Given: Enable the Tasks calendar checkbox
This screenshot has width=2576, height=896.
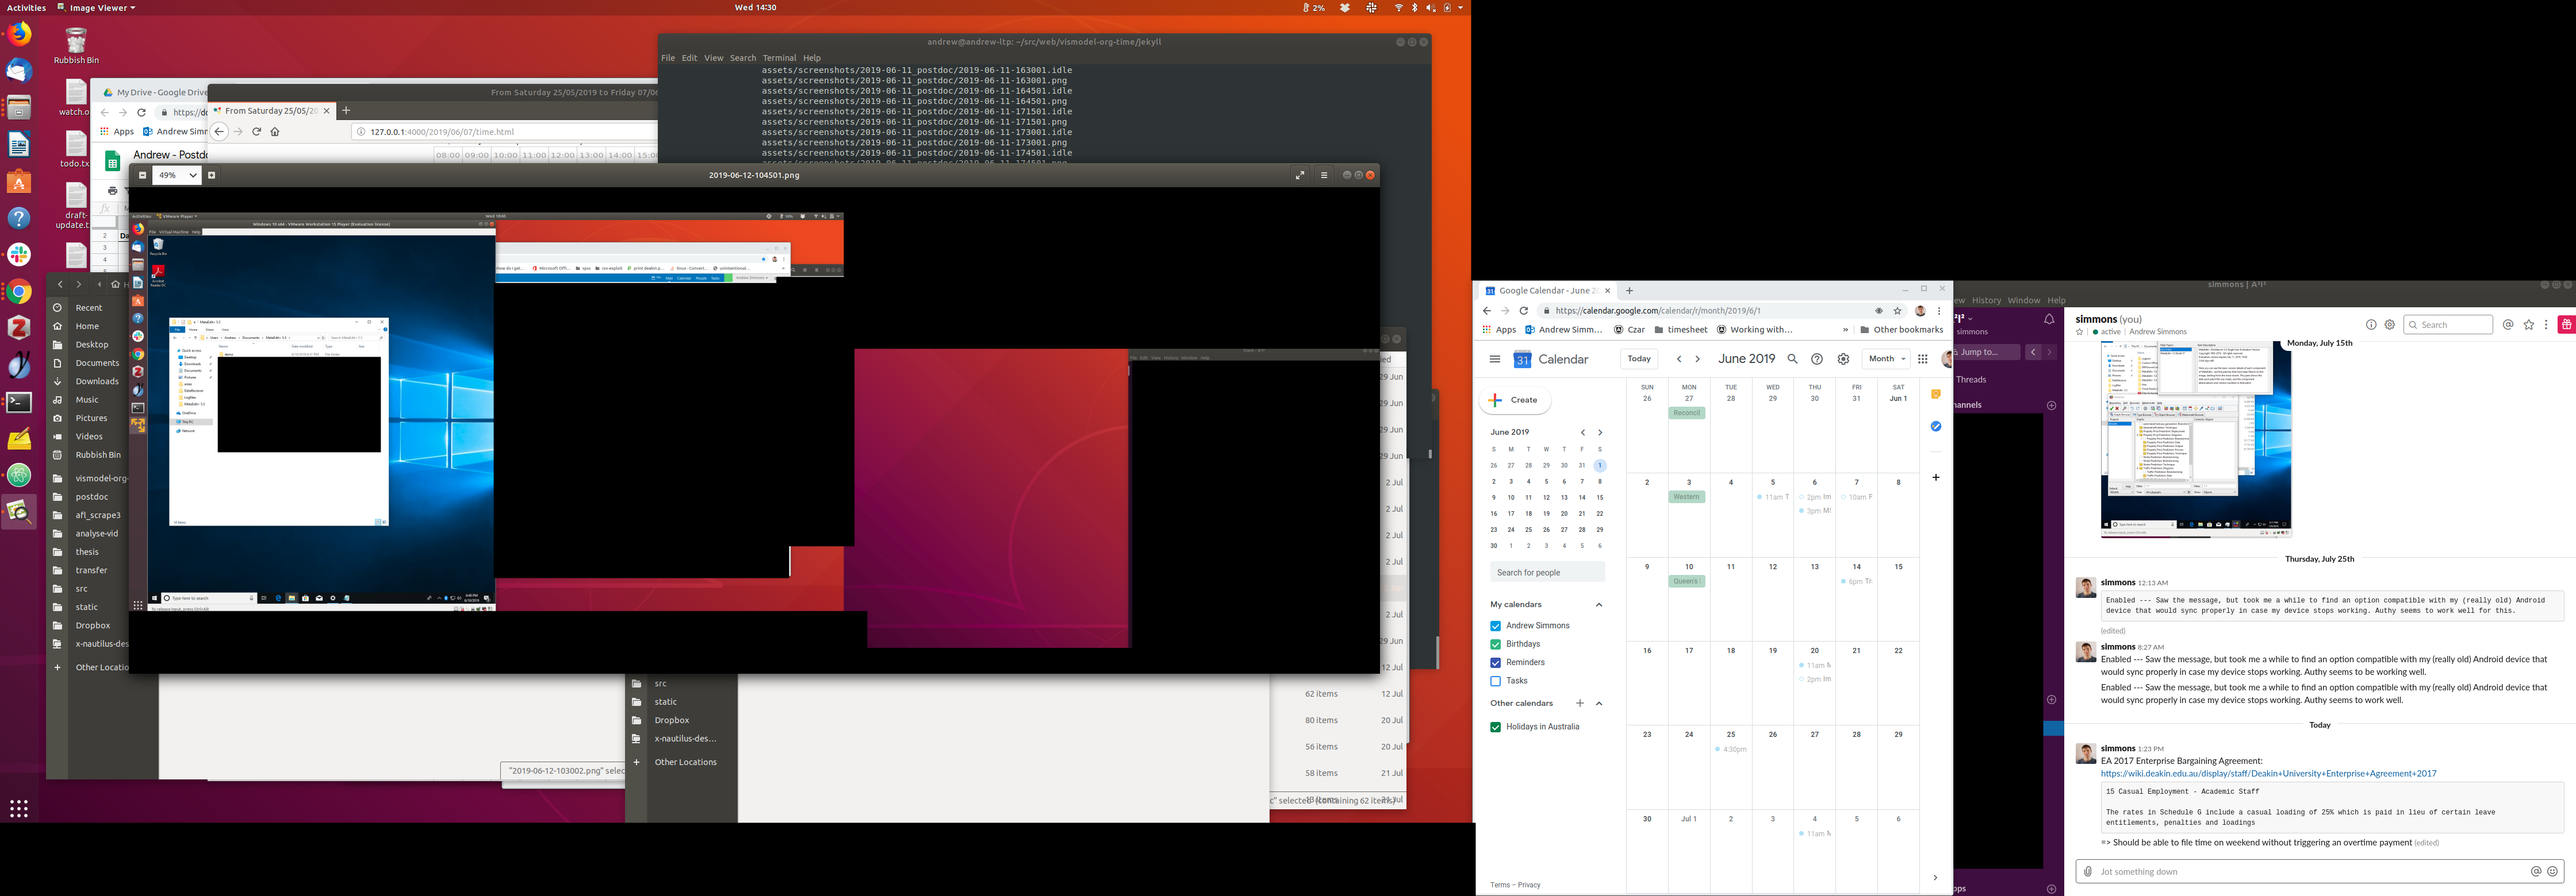Looking at the screenshot, I should click(x=1495, y=681).
